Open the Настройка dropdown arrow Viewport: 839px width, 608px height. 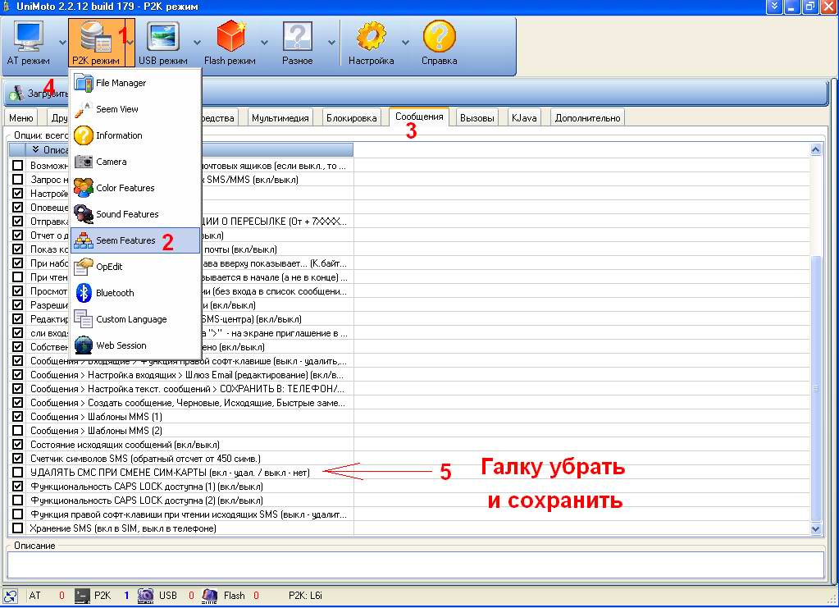tap(406, 43)
